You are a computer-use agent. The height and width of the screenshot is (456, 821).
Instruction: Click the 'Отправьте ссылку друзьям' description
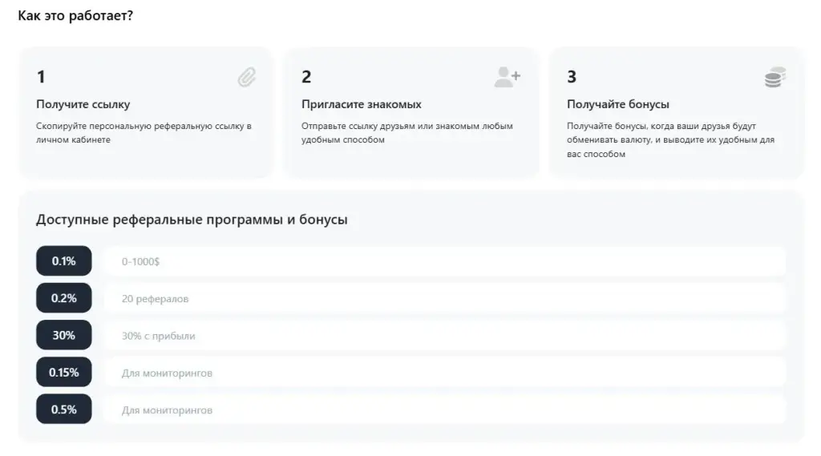point(406,133)
